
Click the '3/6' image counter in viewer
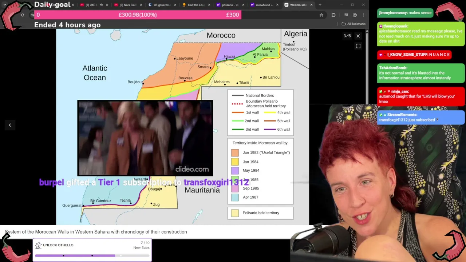pyautogui.click(x=347, y=36)
